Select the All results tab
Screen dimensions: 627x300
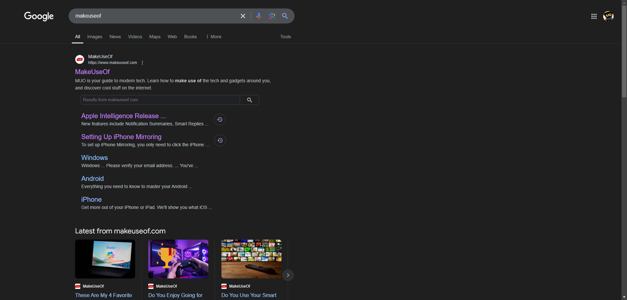(x=78, y=37)
